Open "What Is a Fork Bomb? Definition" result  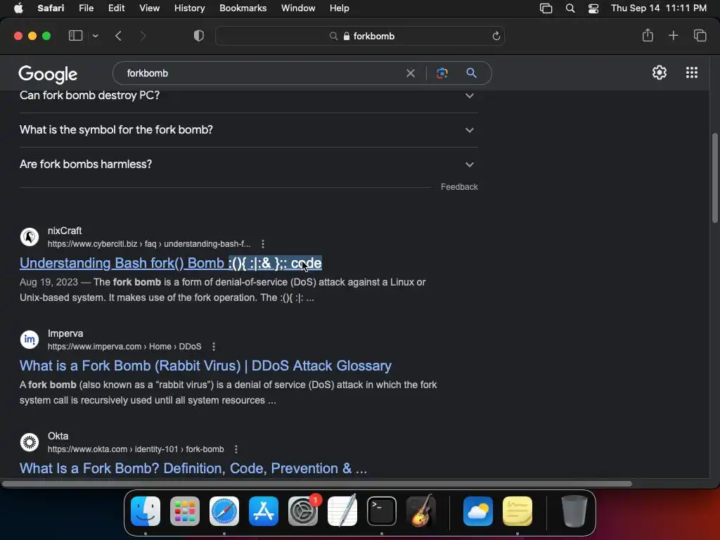pos(193,468)
